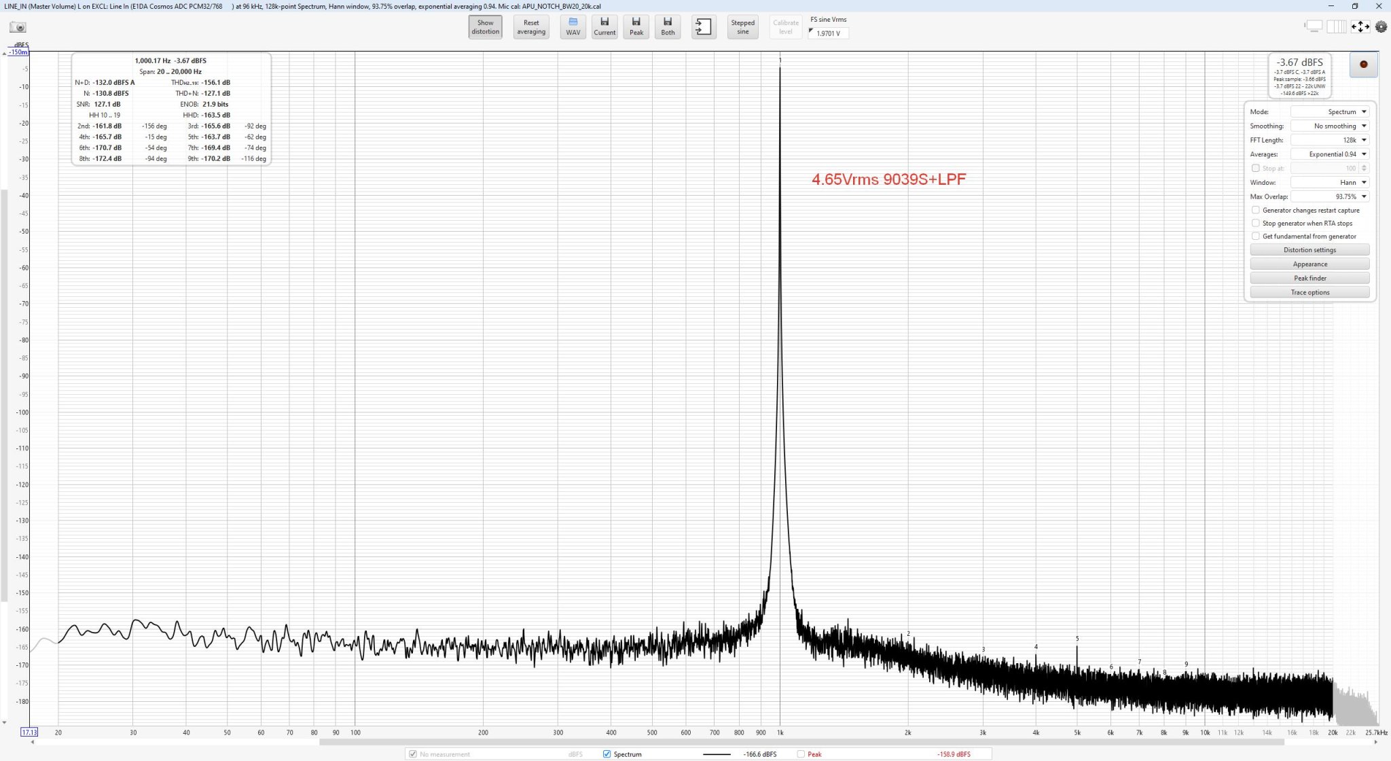Open Stepped sine measurement dialog

tap(742, 27)
